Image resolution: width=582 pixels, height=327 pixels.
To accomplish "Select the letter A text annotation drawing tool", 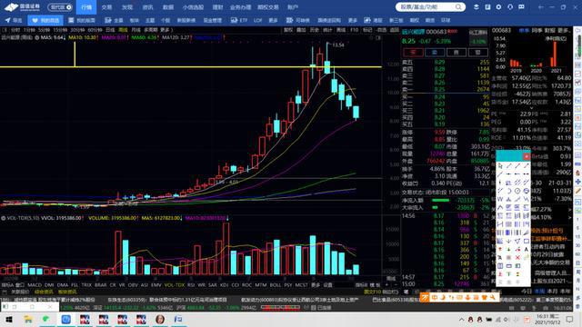I will 526,250.
